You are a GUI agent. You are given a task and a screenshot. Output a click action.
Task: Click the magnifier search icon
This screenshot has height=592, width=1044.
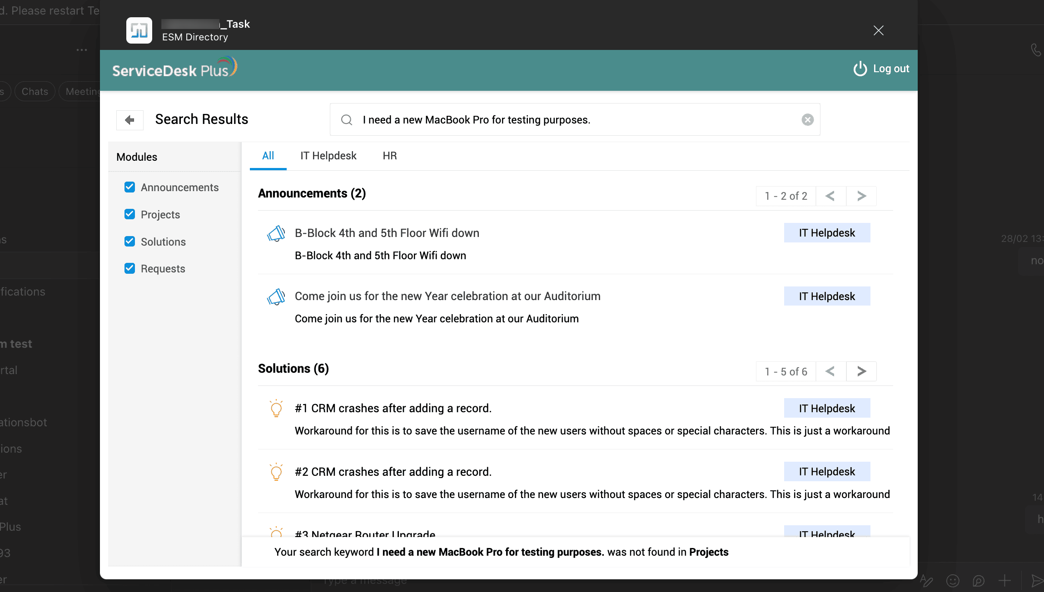tap(347, 120)
